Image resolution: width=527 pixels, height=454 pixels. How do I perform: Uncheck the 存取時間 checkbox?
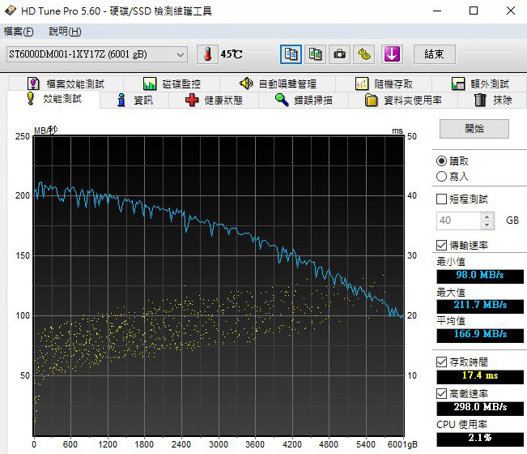[x=441, y=362]
